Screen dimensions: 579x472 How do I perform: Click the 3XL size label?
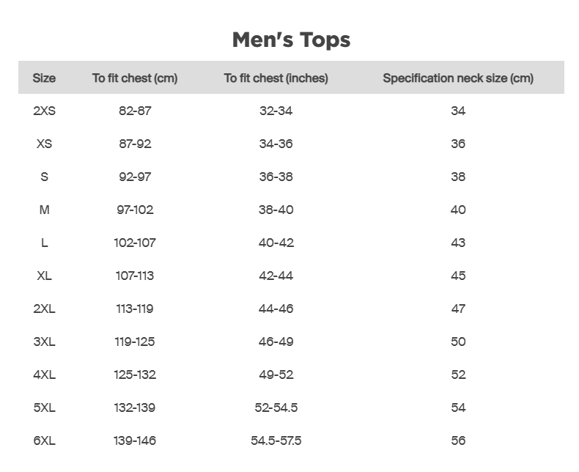pyautogui.click(x=44, y=342)
